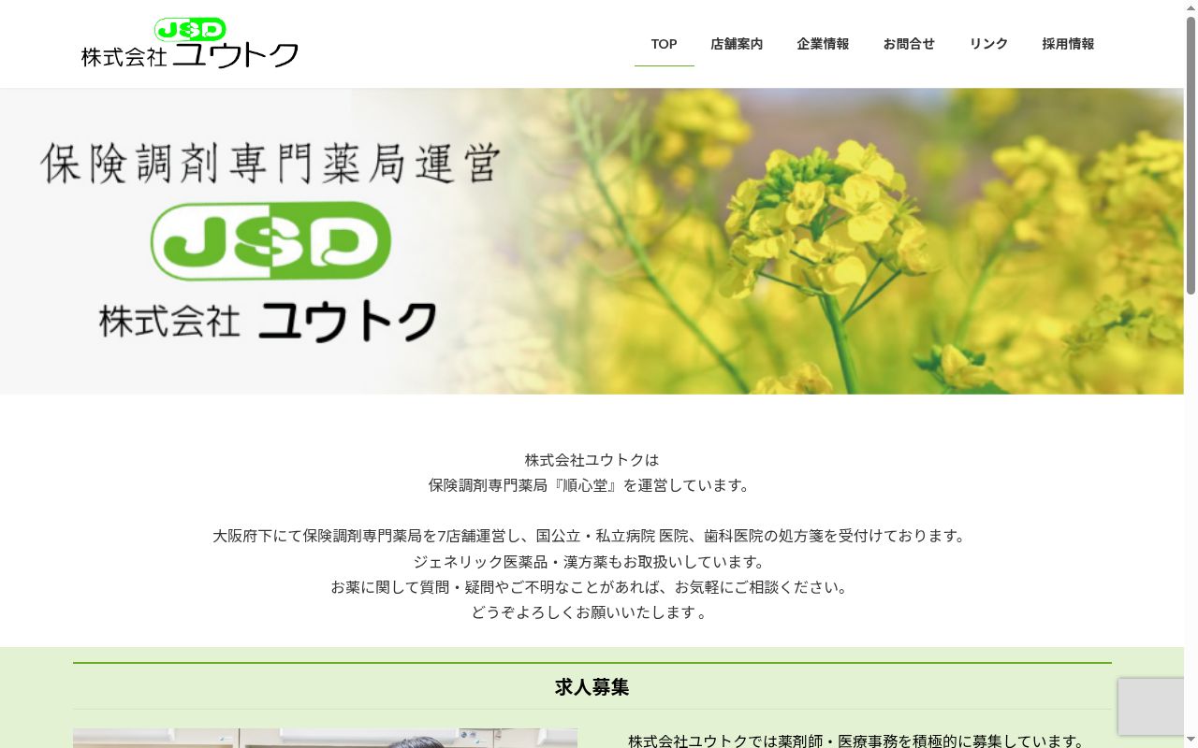
Task: Open the リンク navigation link
Action: tap(988, 44)
